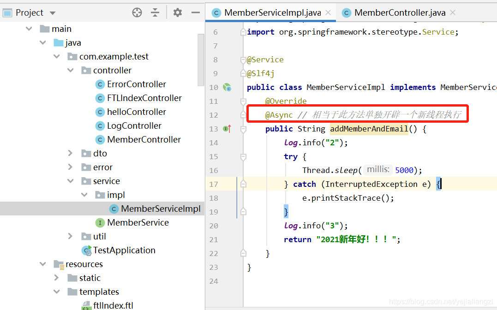Open the Project view dropdown arrow
The image size is (497, 310).
[53, 13]
